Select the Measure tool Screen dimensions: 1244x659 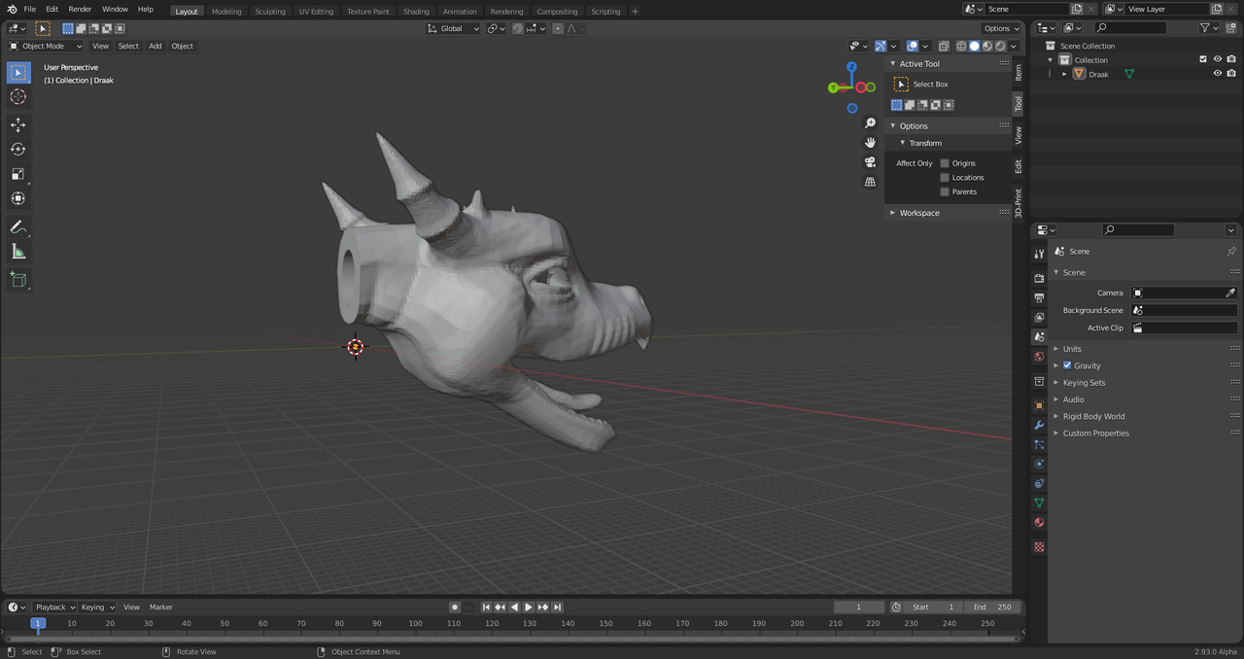pyautogui.click(x=17, y=252)
